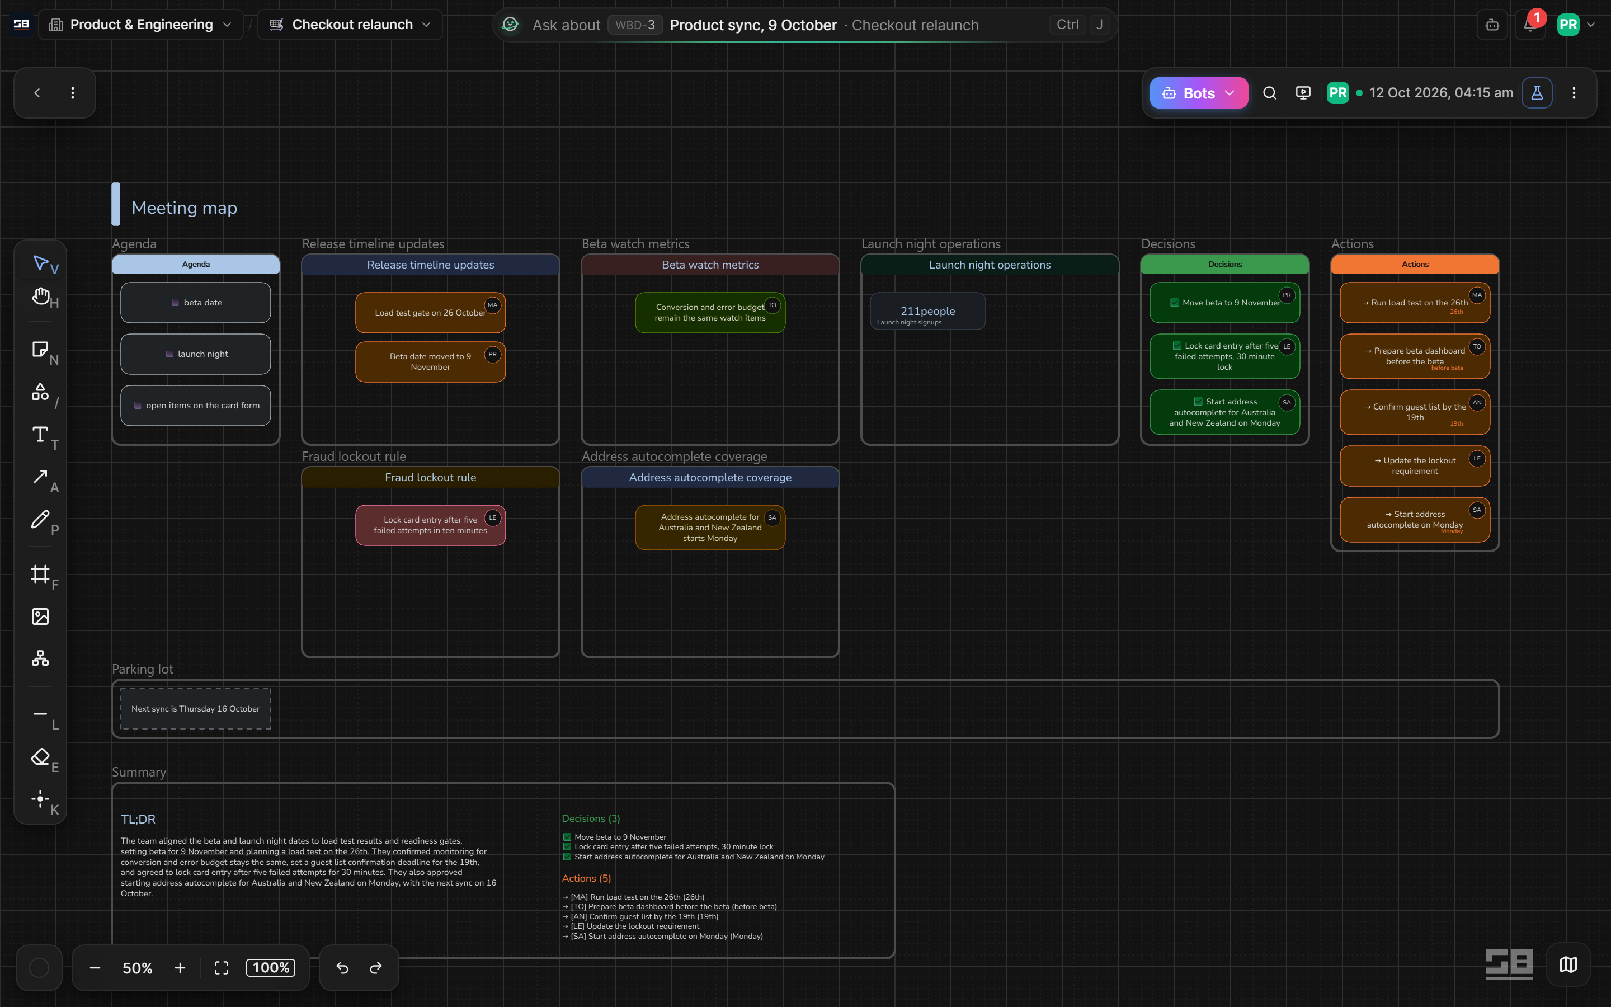Fit board to screen
The image size is (1611, 1007).
point(222,968)
